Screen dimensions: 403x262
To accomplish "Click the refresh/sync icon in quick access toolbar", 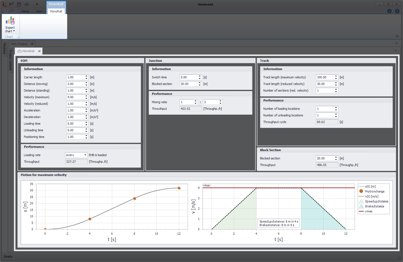I will pyautogui.click(x=27, y=4).
